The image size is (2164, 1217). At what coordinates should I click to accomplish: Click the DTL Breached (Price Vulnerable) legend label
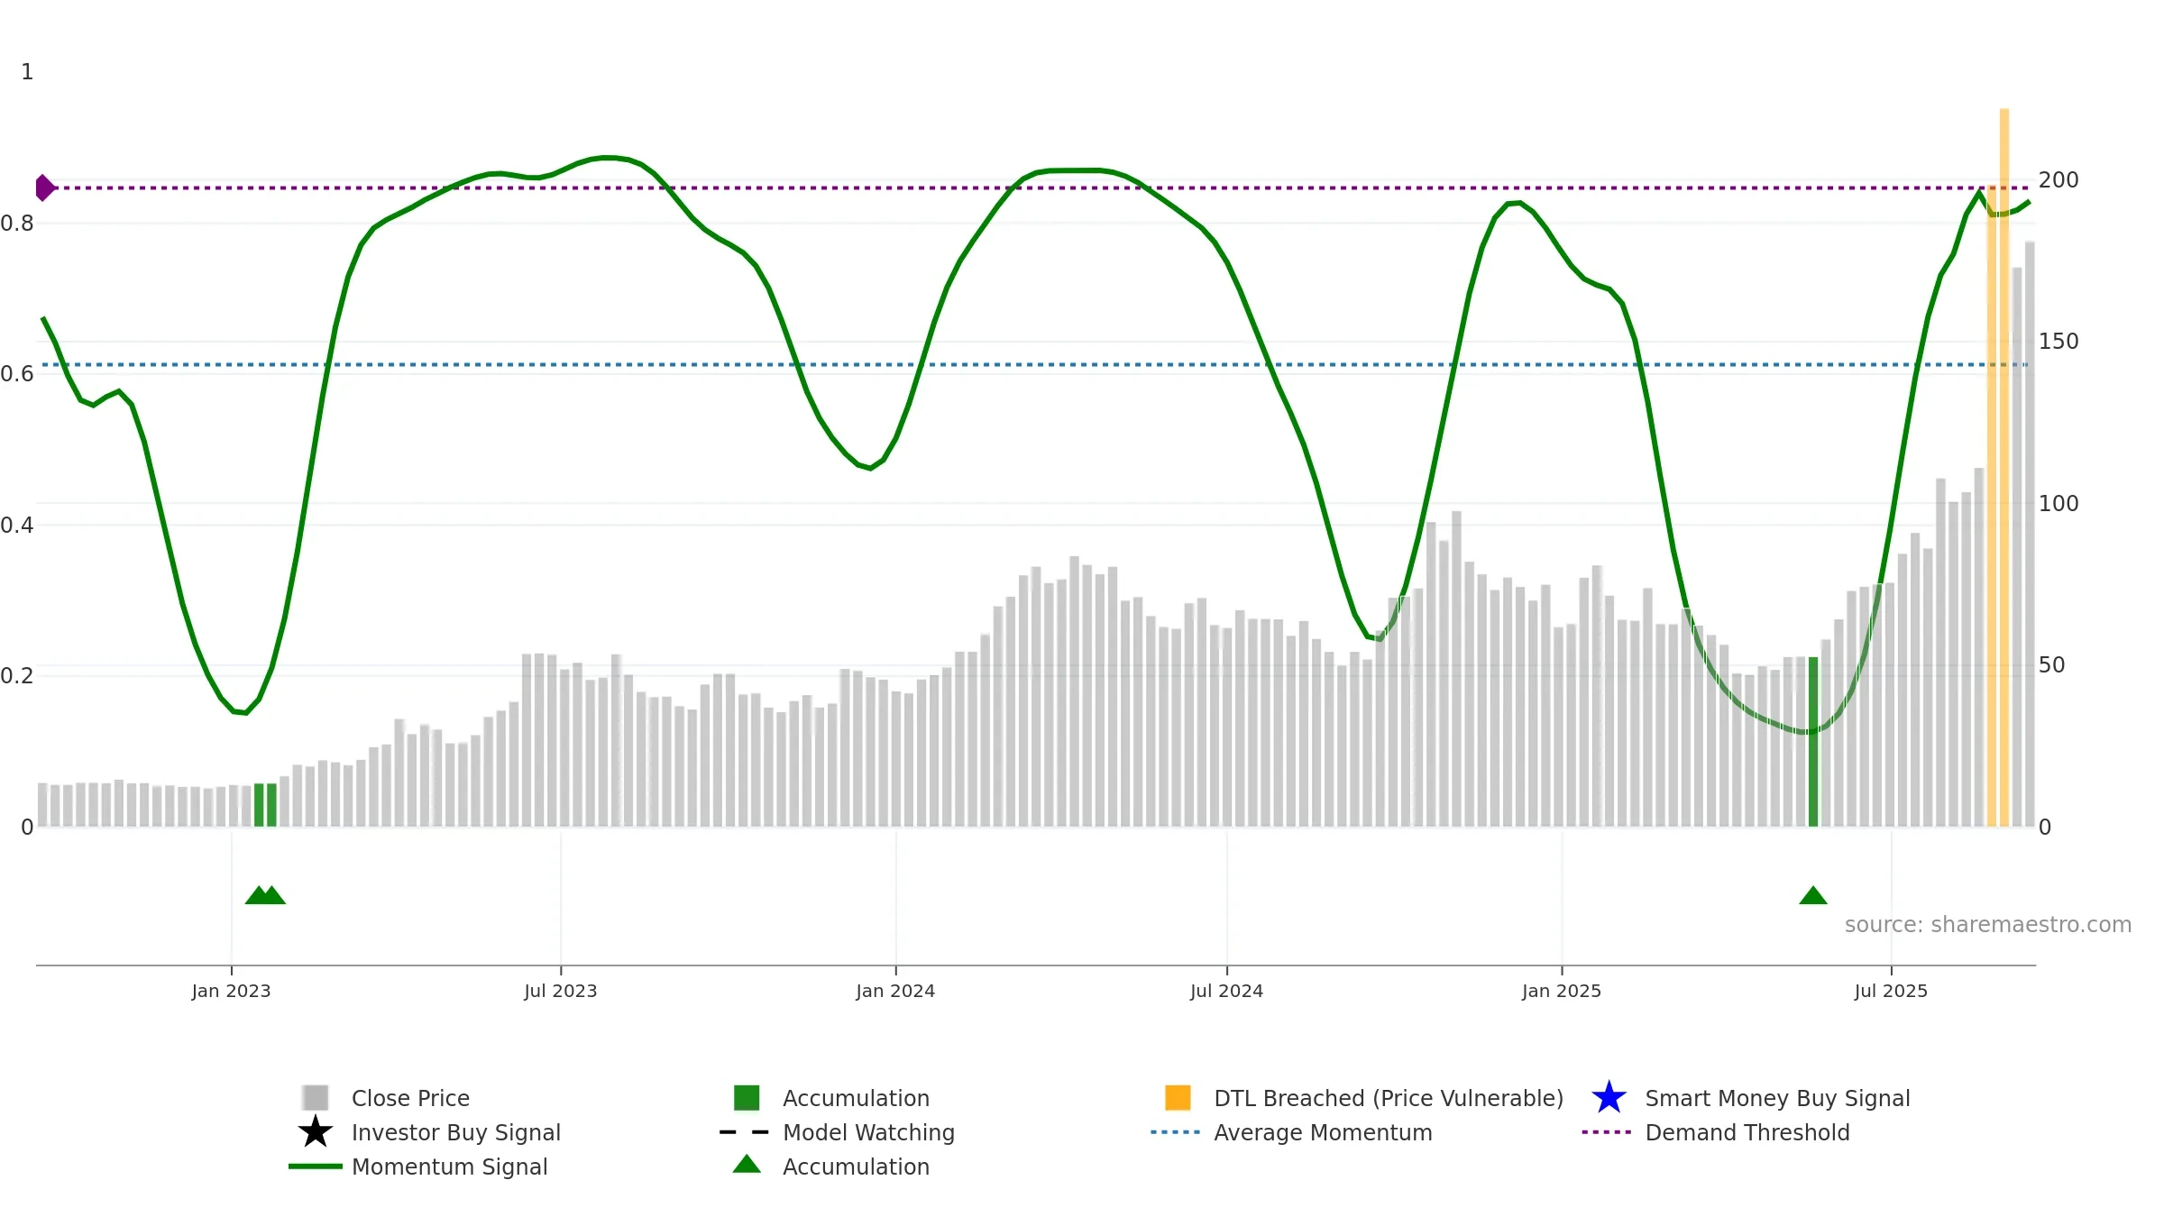click(x=1388, y=1098)
